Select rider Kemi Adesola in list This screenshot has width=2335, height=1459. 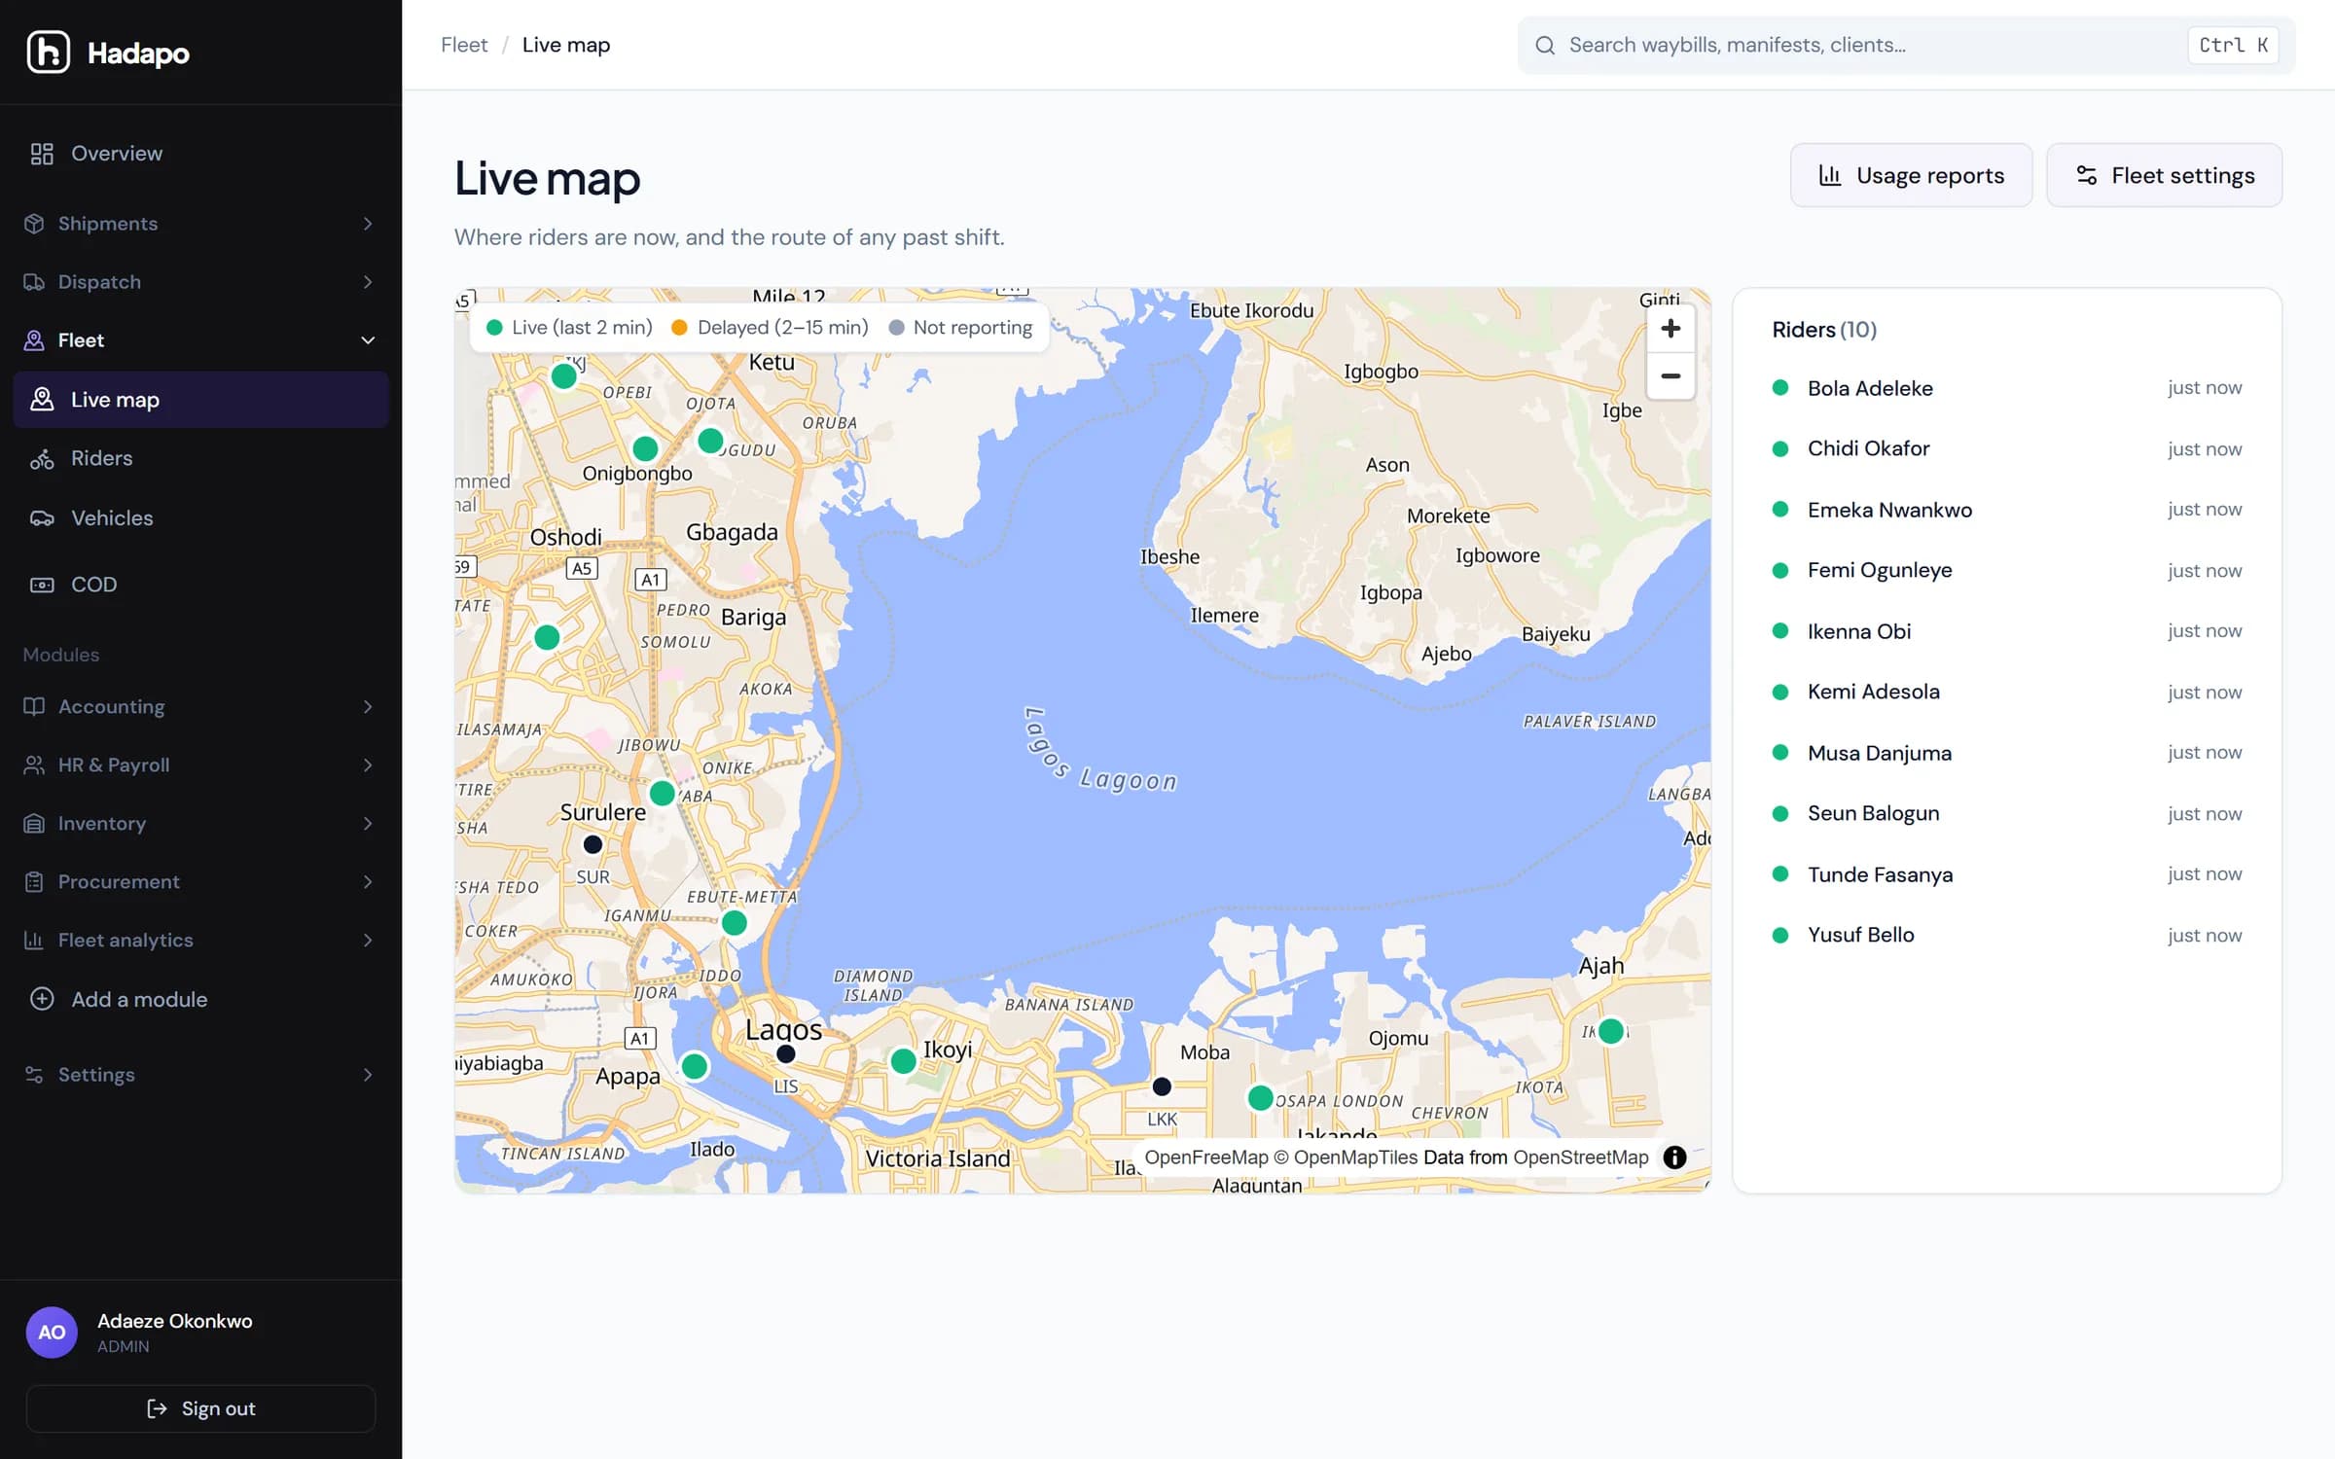click(x=2006, y=693)
